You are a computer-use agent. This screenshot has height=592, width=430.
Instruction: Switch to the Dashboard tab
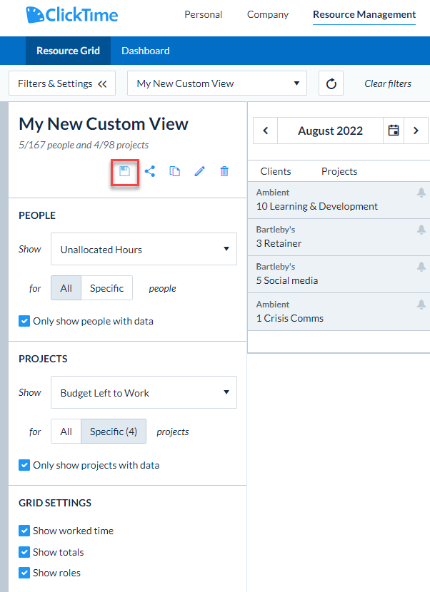tap(146, 51)
